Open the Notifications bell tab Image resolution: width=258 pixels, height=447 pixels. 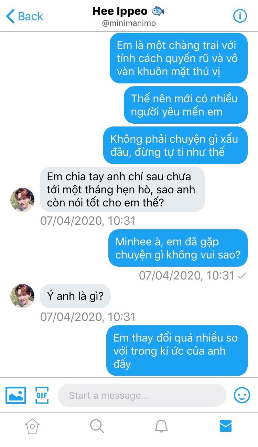pyautogui.click(x=161, y=426)
